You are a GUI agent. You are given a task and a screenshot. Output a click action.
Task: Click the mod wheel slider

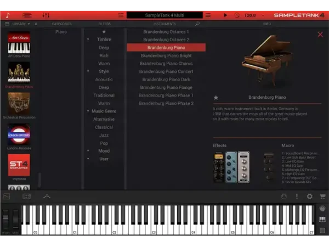(x=15, y=219)
